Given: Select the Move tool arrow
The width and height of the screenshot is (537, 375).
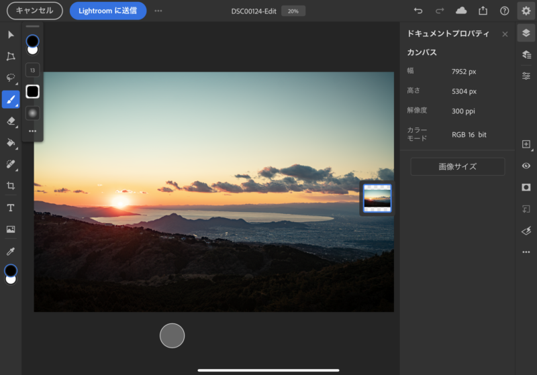Looking at the screenshot, I should (x=11, y=35).
